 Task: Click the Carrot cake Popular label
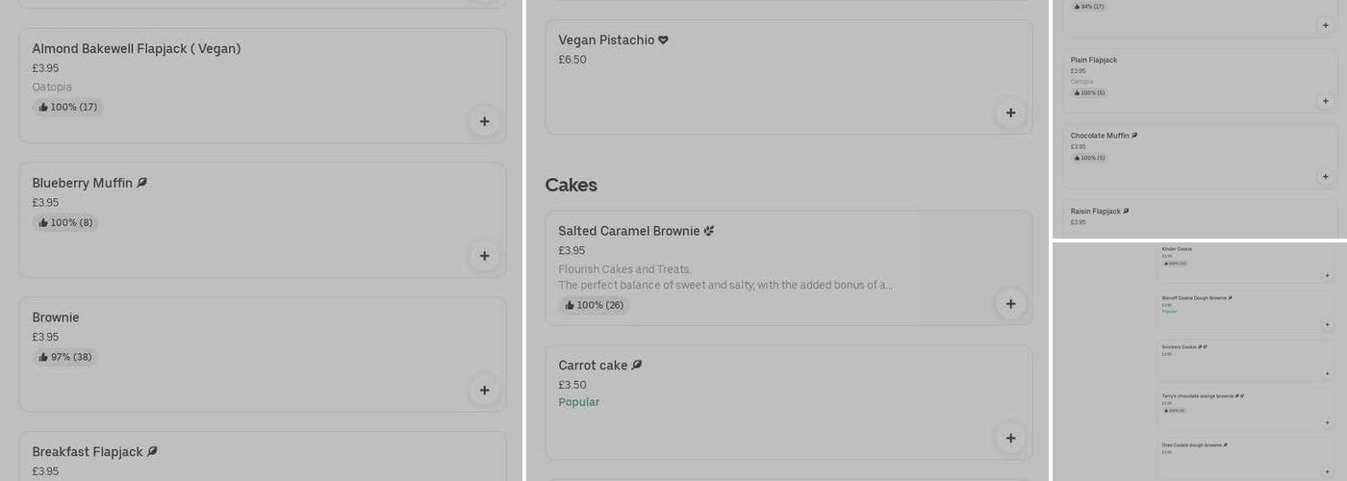pos(578,402)
